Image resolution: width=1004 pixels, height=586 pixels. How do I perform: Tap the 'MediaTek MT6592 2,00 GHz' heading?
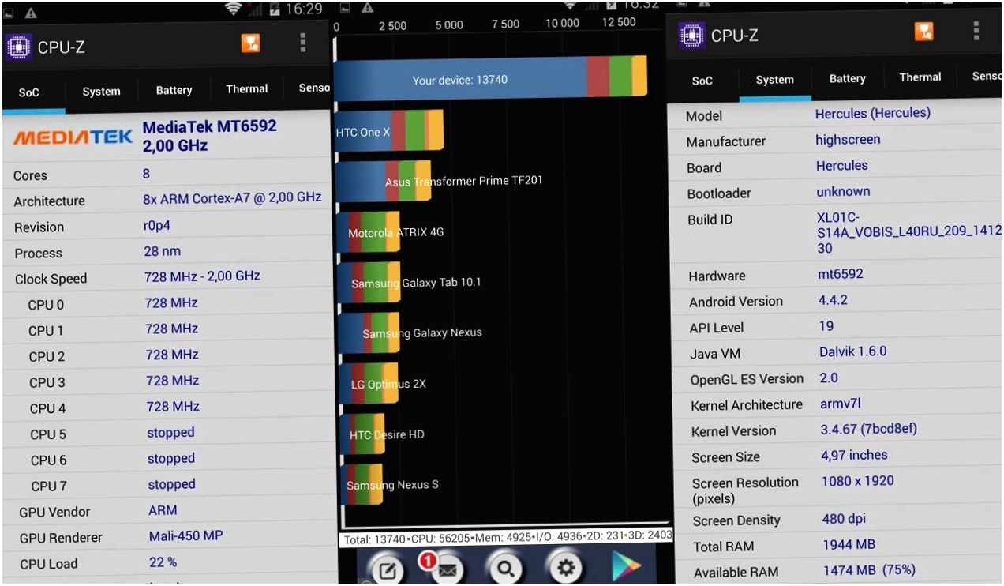click(x=209, y=136)
